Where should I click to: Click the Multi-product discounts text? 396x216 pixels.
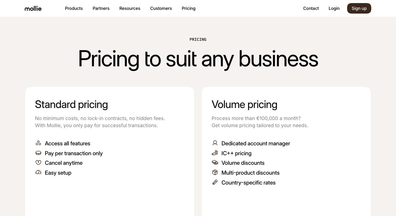point(251,173)
